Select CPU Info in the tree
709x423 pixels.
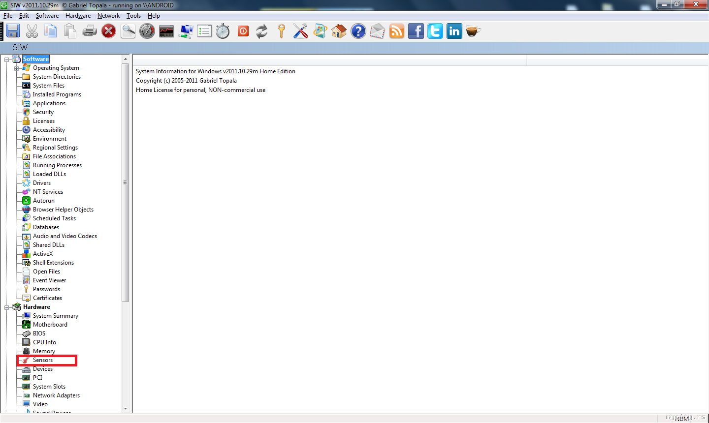(x=44, y=342)
